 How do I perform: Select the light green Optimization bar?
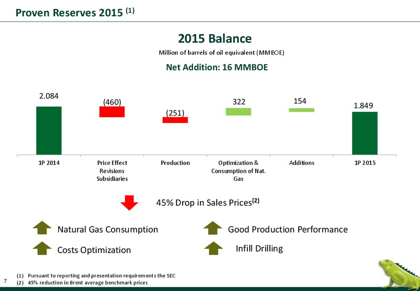[x=238, y=112]
